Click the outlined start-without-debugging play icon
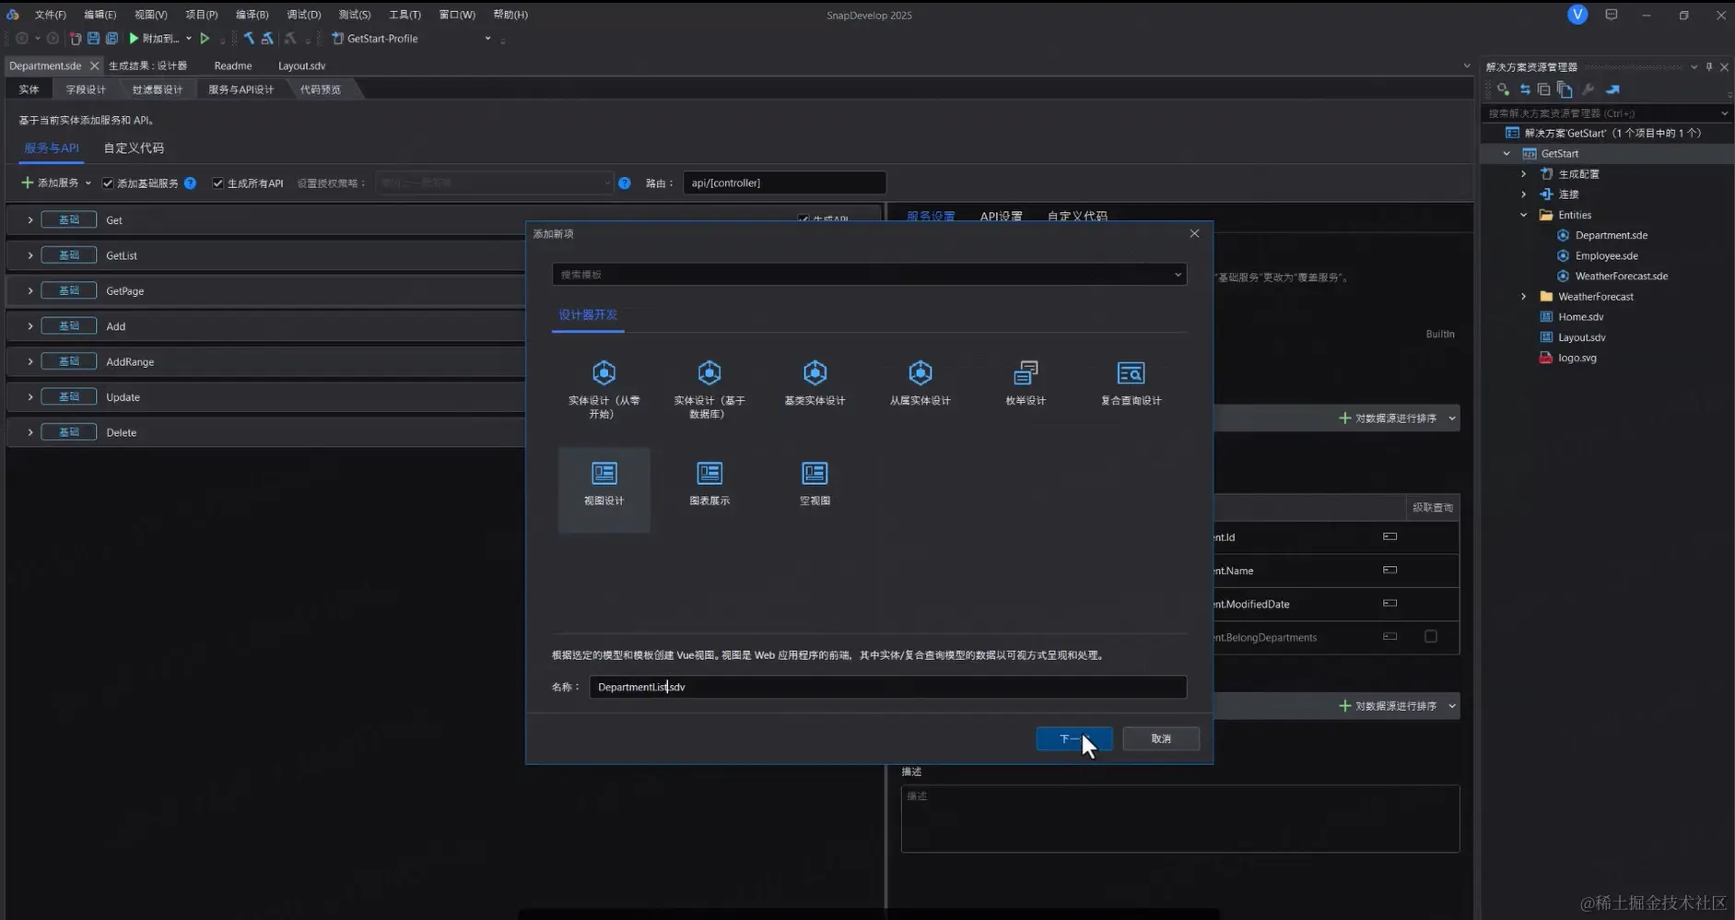Viewport: 1735px width, 920px height. click(x=205, y=39)
